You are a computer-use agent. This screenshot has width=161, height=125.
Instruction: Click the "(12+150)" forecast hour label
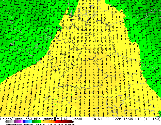152,119
